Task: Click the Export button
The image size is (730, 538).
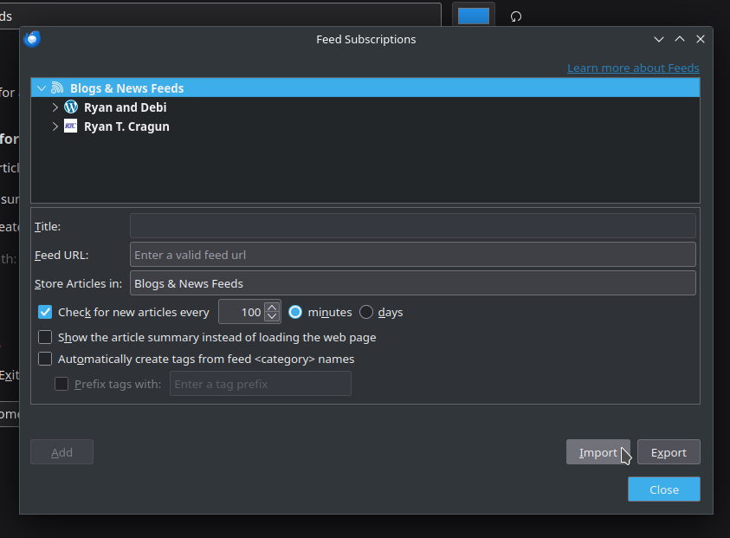Action: 669,452
